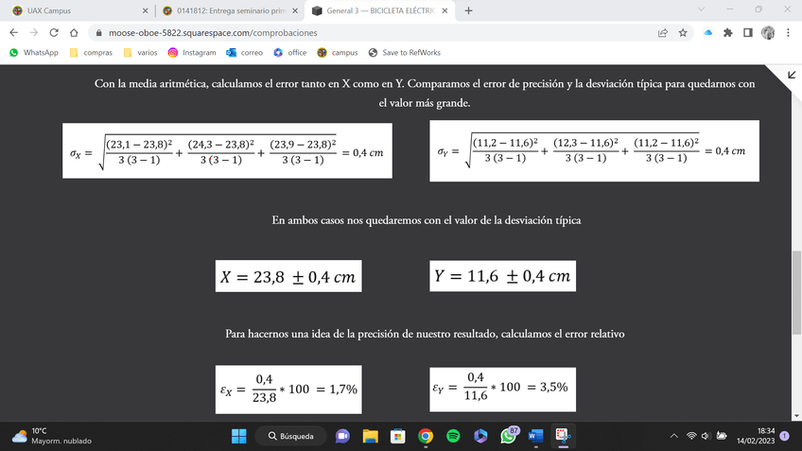Go forward to the next page
This screenshot has width=802, height=451.
[34, 33]
